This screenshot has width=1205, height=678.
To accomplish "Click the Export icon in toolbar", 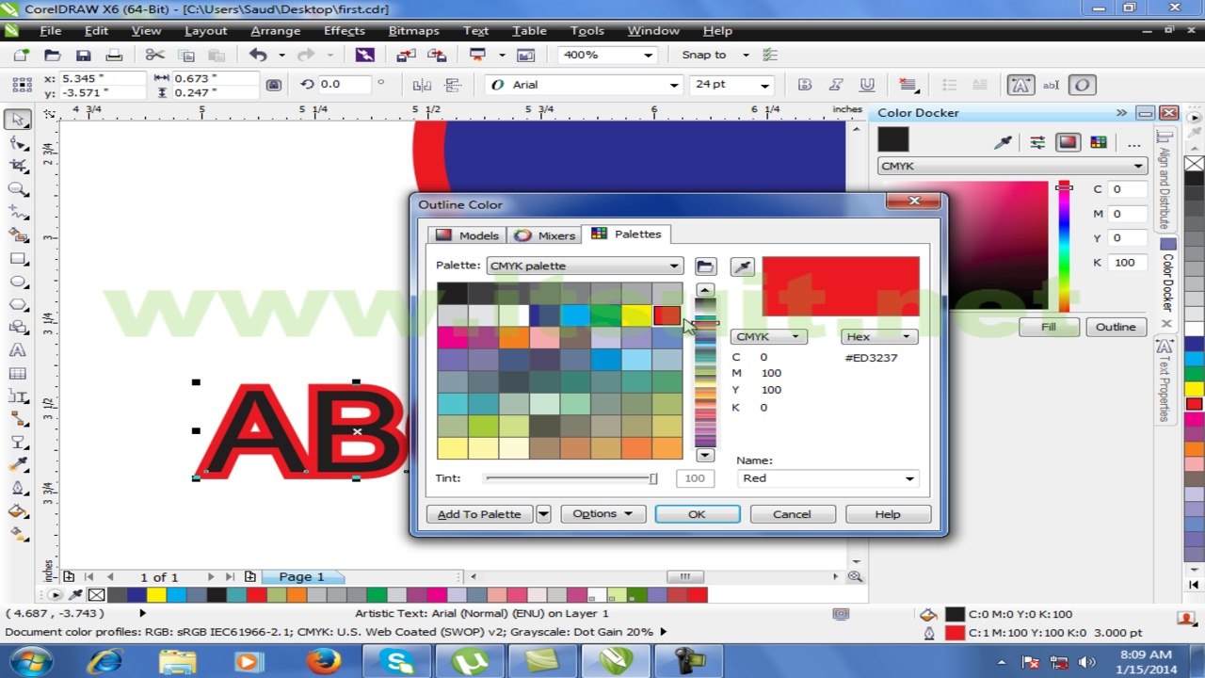I will click(438, 56).
